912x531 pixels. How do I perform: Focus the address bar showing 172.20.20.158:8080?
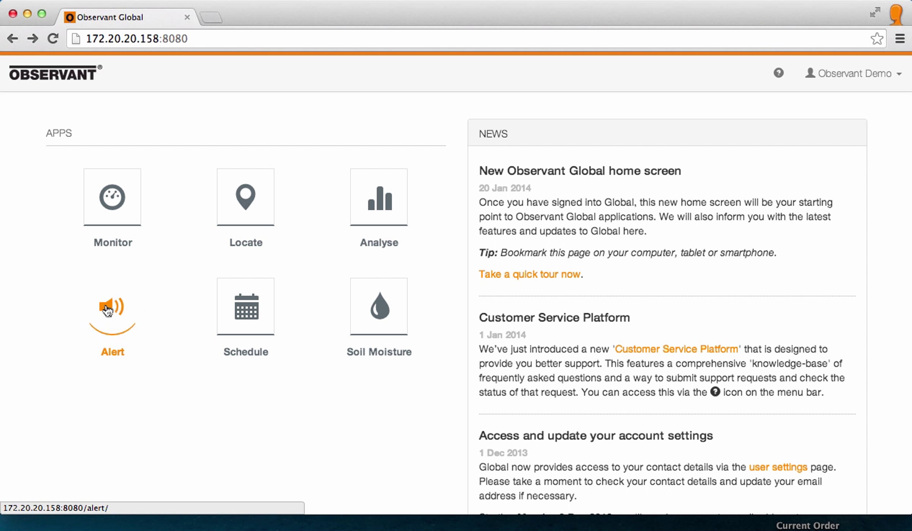[477, 39]
